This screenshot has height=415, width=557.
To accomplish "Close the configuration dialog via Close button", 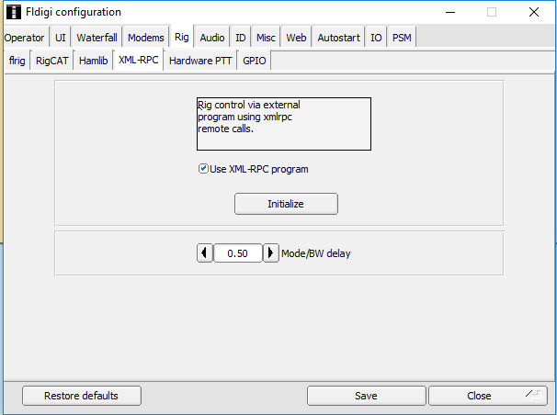I will pos(488,396).
